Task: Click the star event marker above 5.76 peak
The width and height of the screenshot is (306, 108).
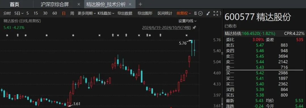Action: [186, 35]
